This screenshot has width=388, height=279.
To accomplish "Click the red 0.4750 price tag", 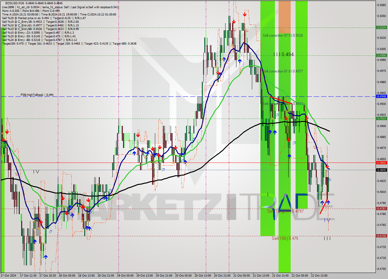I will [x=381, y=236].
